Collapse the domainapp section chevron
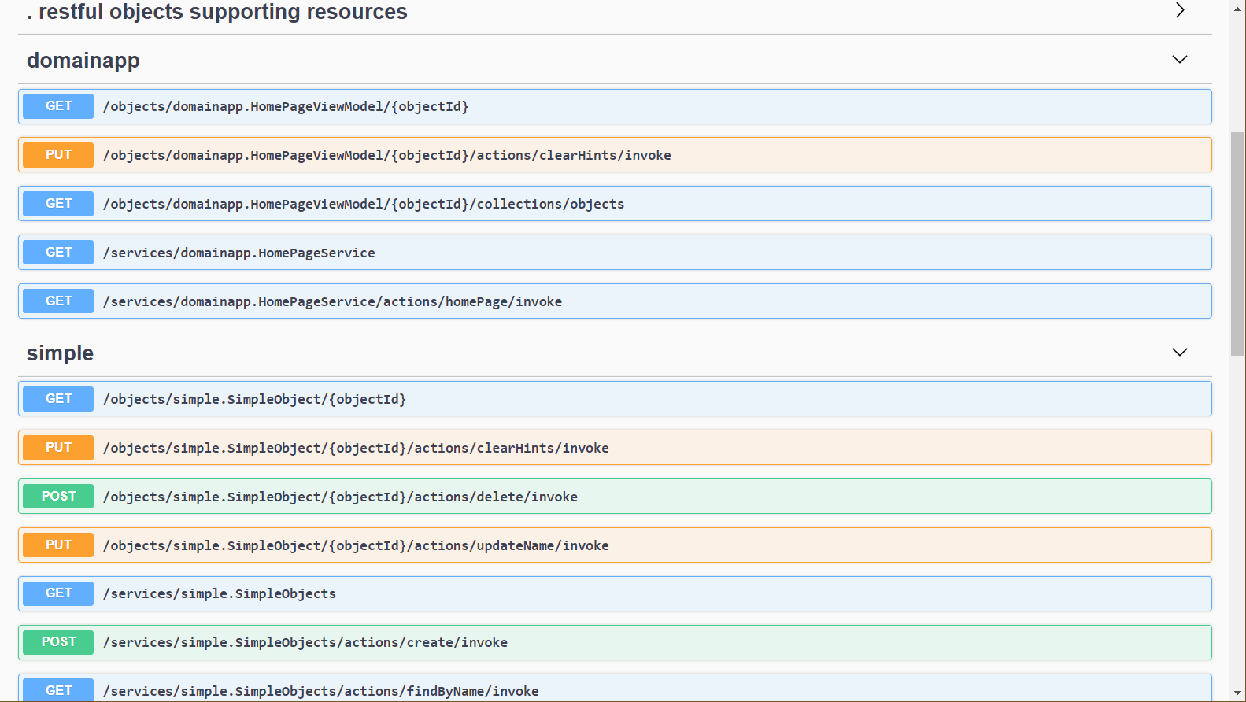The width and height of the screenshot is (1246, 702). coord(1179,60)
